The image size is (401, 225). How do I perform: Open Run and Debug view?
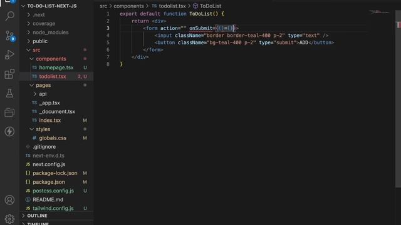click(10, 54)
